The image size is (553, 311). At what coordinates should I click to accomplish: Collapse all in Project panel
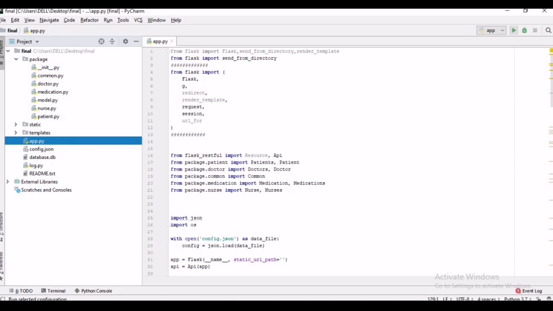pos(112,41)
